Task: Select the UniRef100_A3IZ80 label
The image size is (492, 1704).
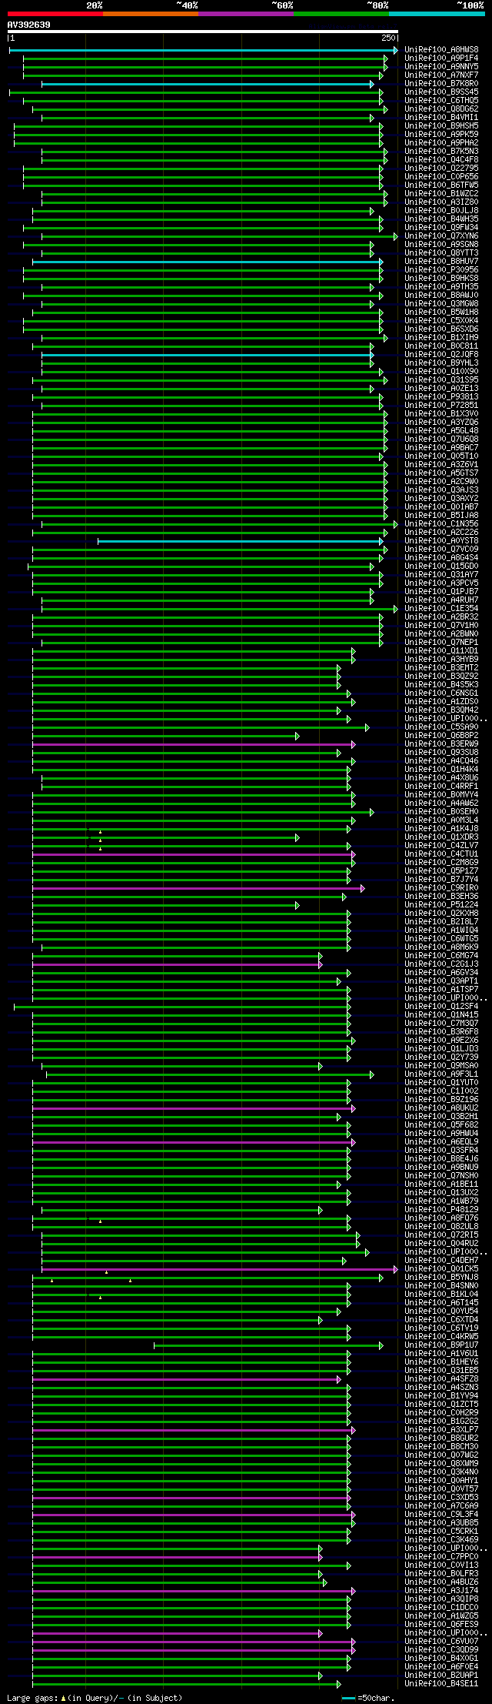Action: (441, 202)
